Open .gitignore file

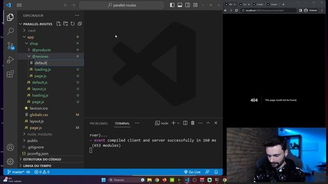click(x=35, y=147)
